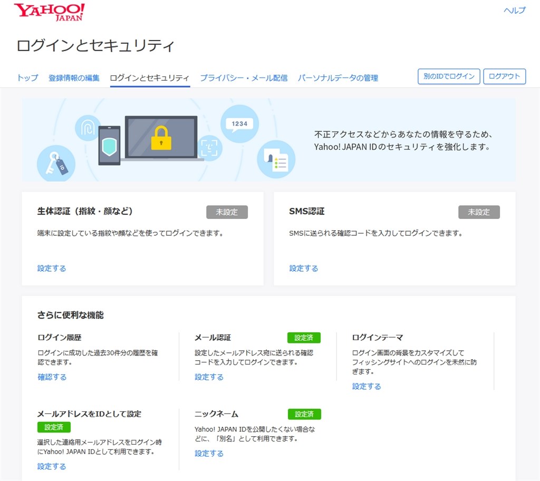Configure メール認証 with its 設定する link
The image size is (540, 481).
[x=209, y=377]
